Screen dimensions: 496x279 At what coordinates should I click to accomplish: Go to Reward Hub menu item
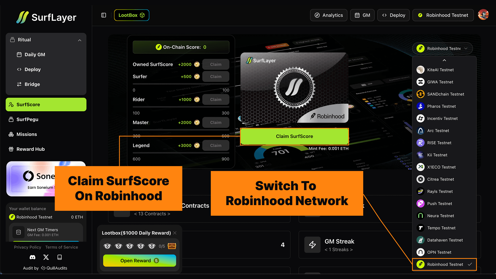pos(30,149)
